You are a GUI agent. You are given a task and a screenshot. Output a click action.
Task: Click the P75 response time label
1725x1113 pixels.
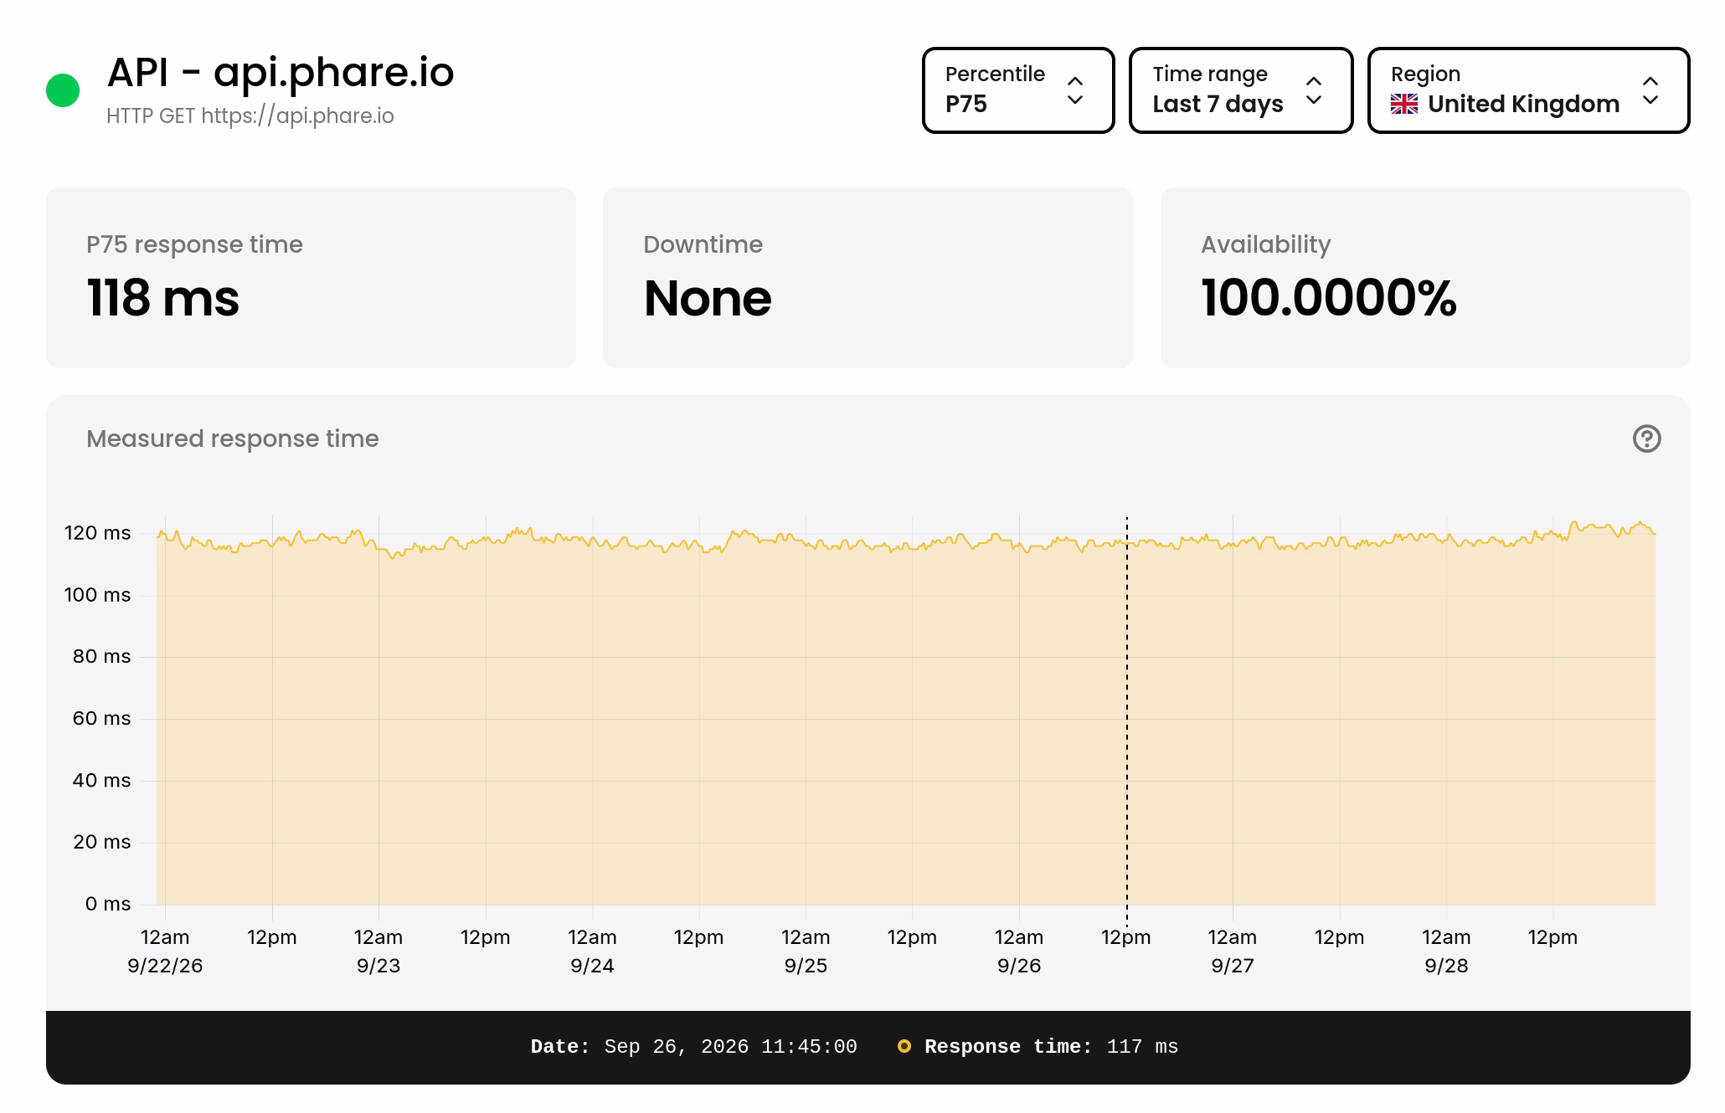tap(194, 244)
